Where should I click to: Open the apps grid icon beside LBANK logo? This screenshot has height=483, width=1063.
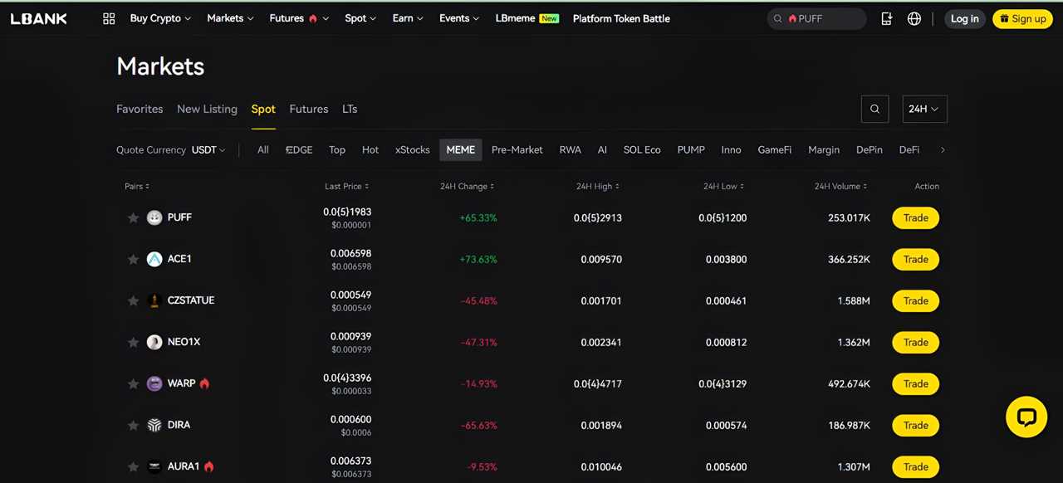coord(109,18)
